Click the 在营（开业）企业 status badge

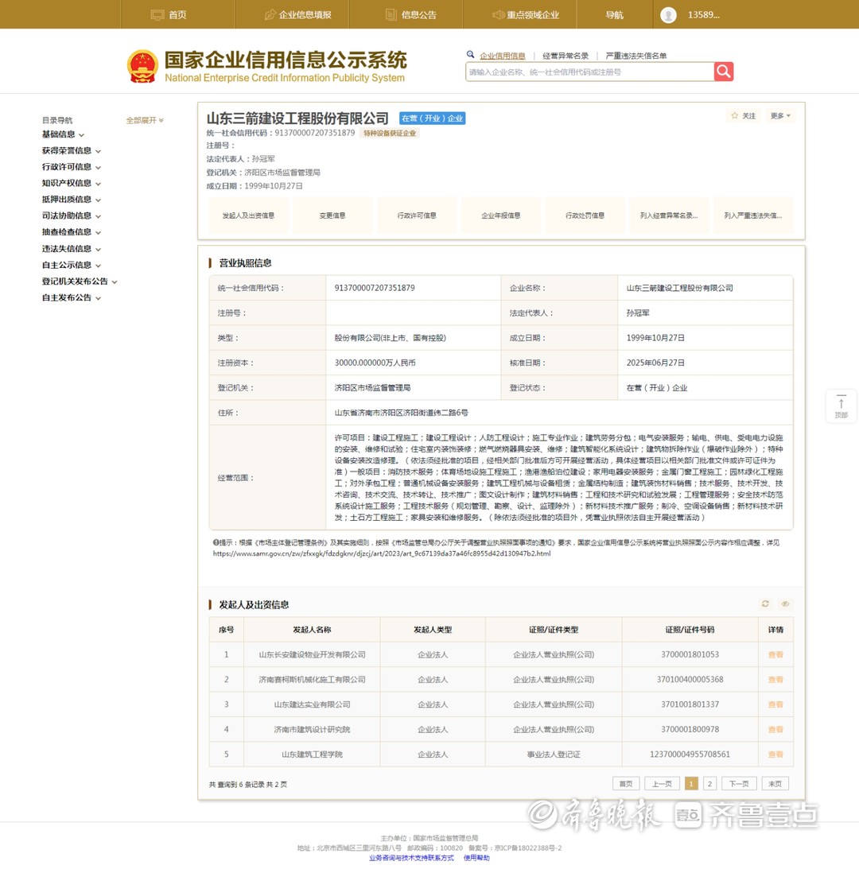(x=433, y=118)
